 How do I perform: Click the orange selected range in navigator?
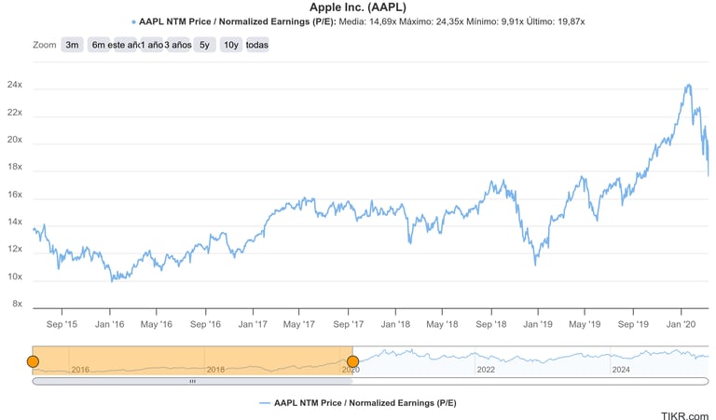(x=192, y=360)
